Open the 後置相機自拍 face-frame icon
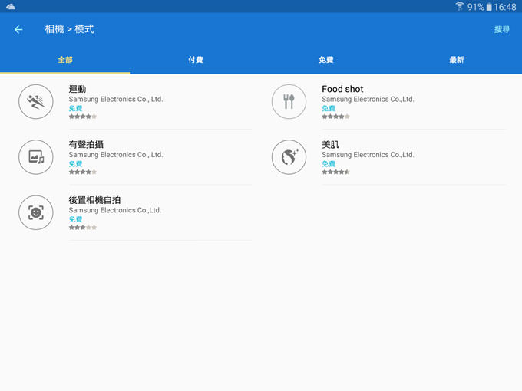The width and height of the screenshot is (522, 391). tap(36, 212)
